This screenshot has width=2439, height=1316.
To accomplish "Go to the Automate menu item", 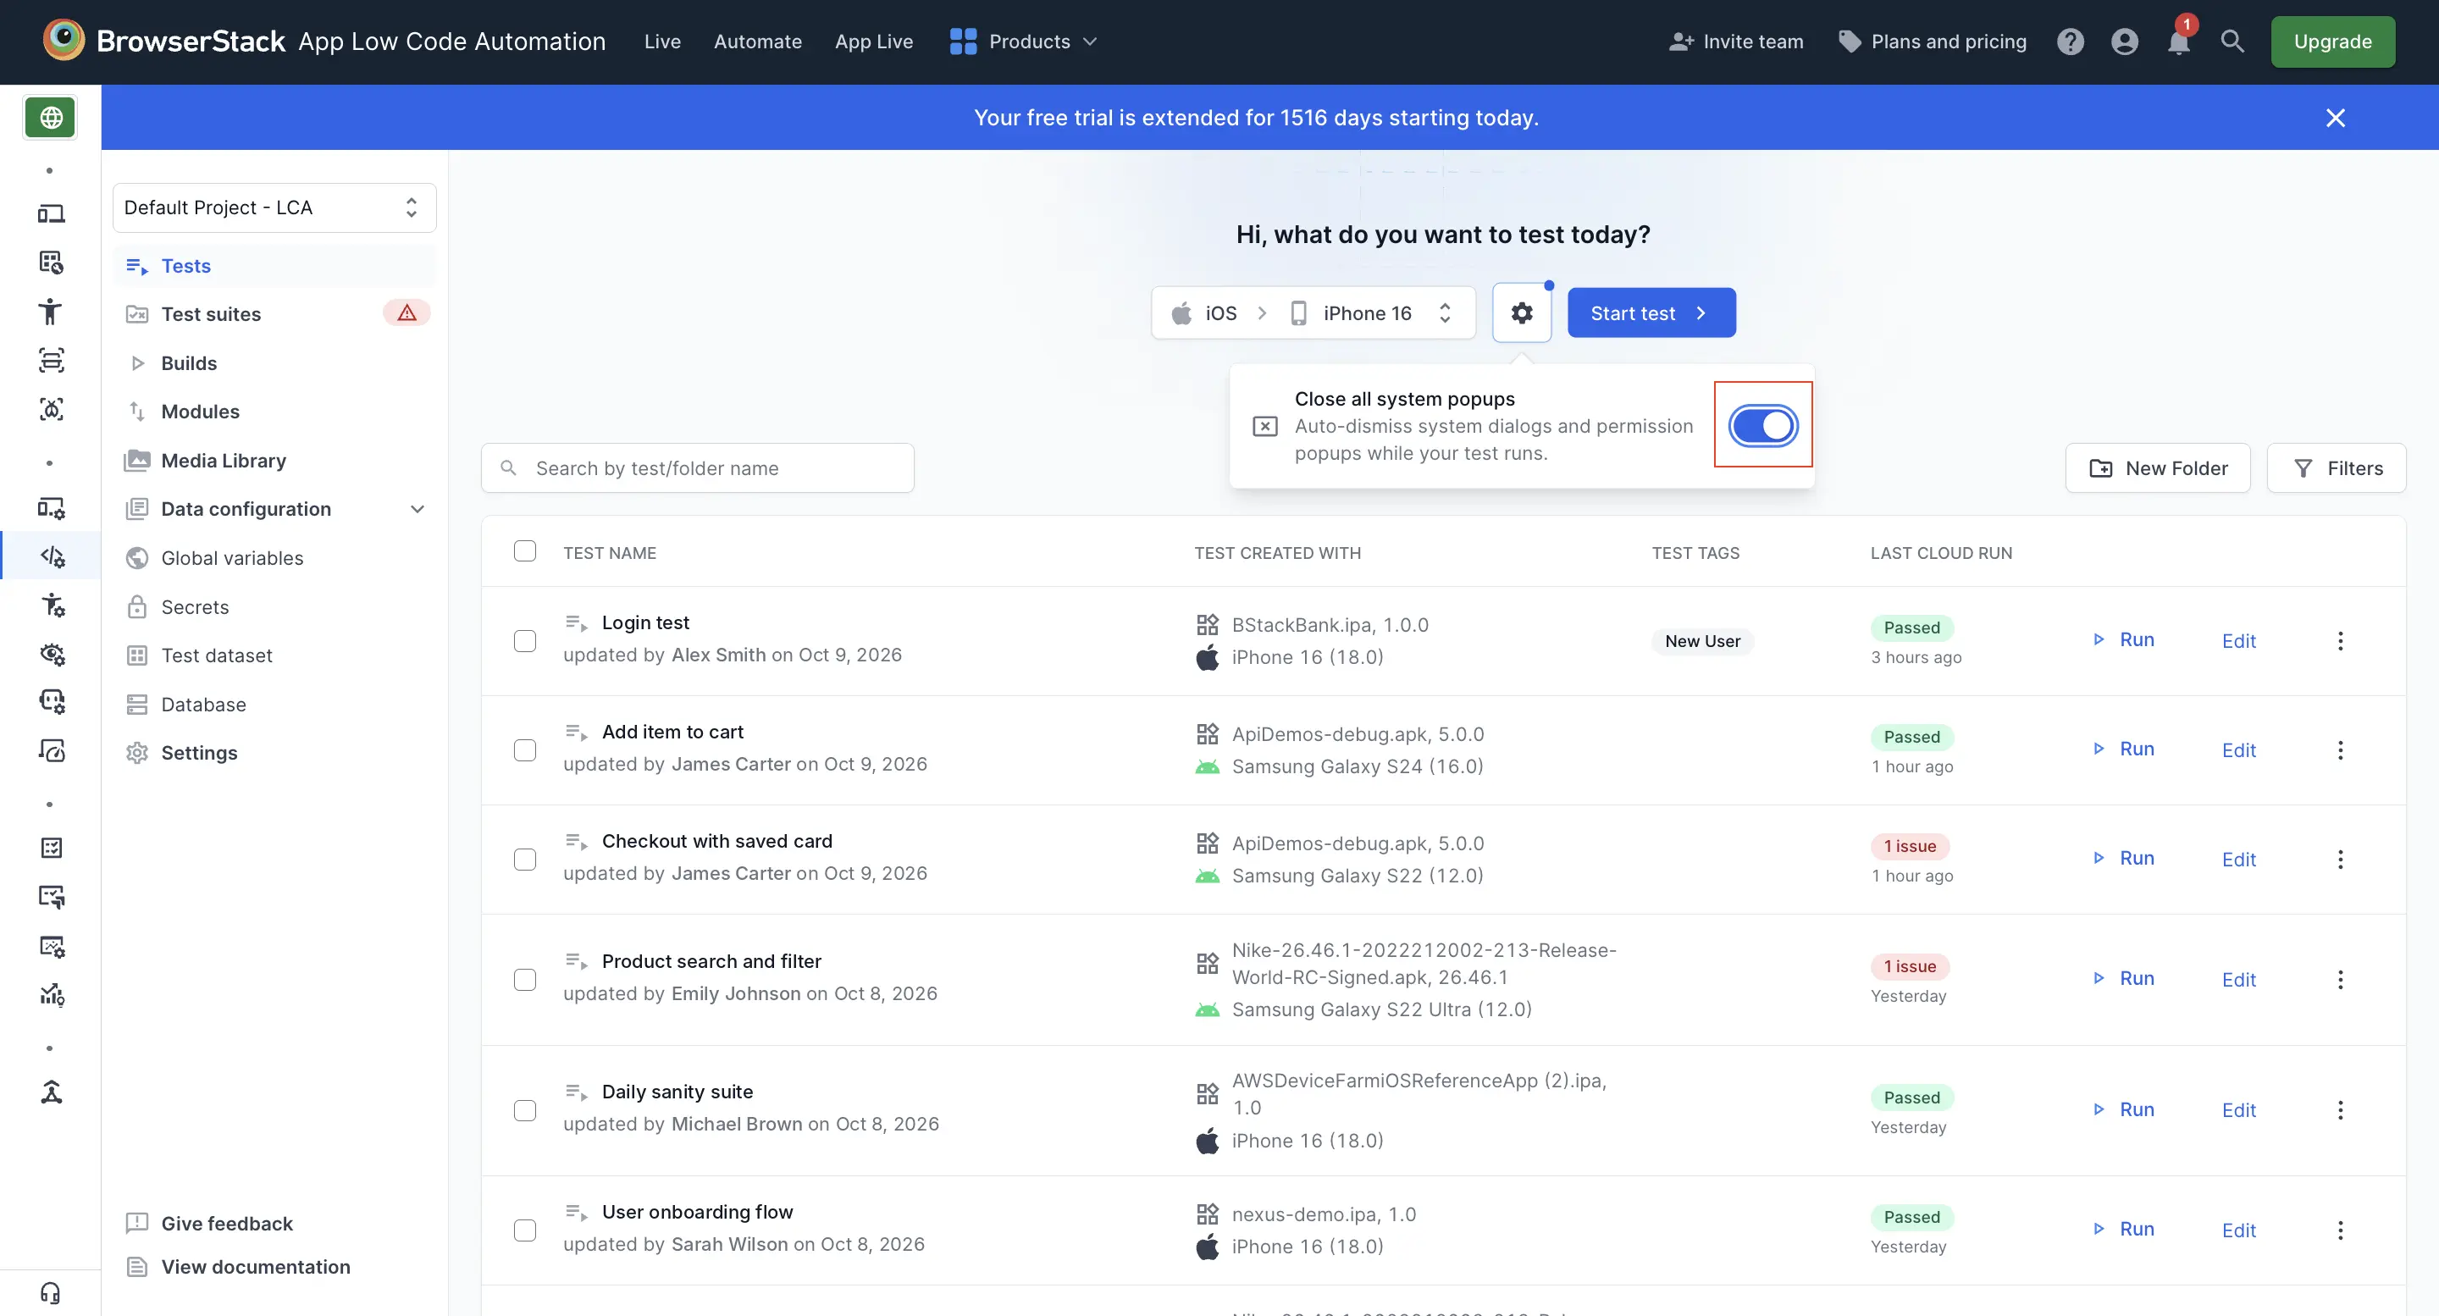I will tap(757, 41).
